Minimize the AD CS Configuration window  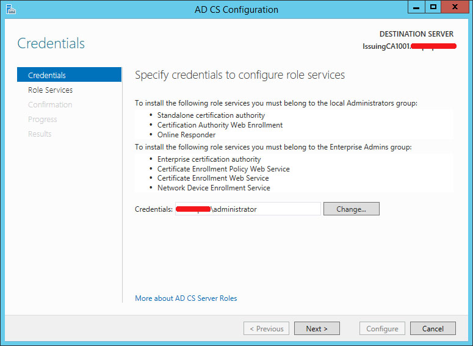(x=417, y=7)
